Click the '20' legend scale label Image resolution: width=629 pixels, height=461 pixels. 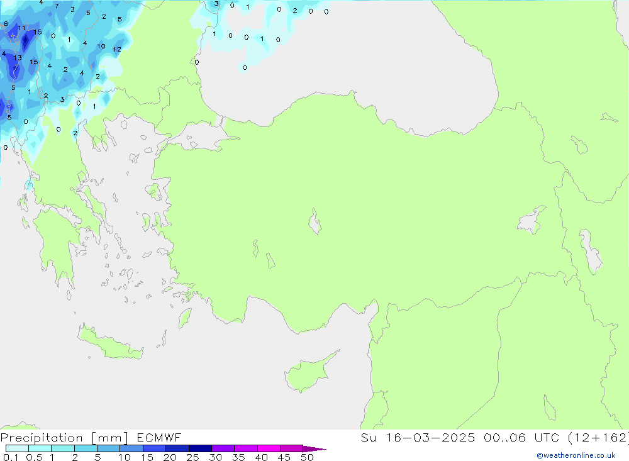coord(170,457)
